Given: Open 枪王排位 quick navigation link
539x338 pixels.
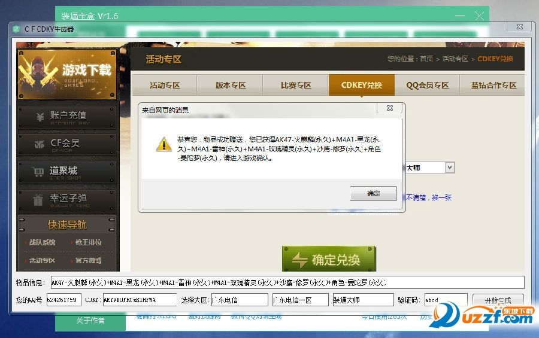Looking at the screenshot, I should pyautogui.click(x=89, y=242).
